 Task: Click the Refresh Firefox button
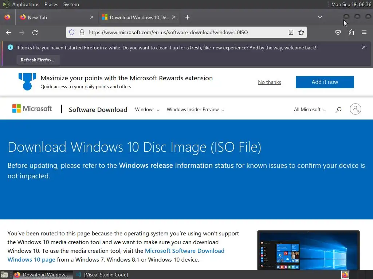pos(38,60)
